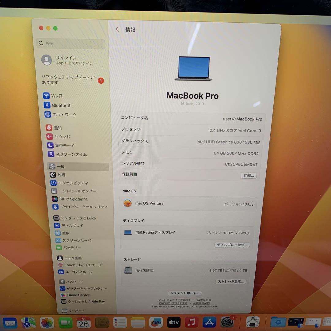331x331 pixels.
Task: Open インターネットアカウント settings
Action: 83,288
